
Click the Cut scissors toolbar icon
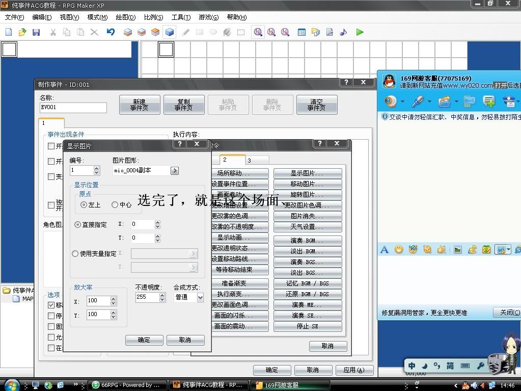(x=53, y=32)
